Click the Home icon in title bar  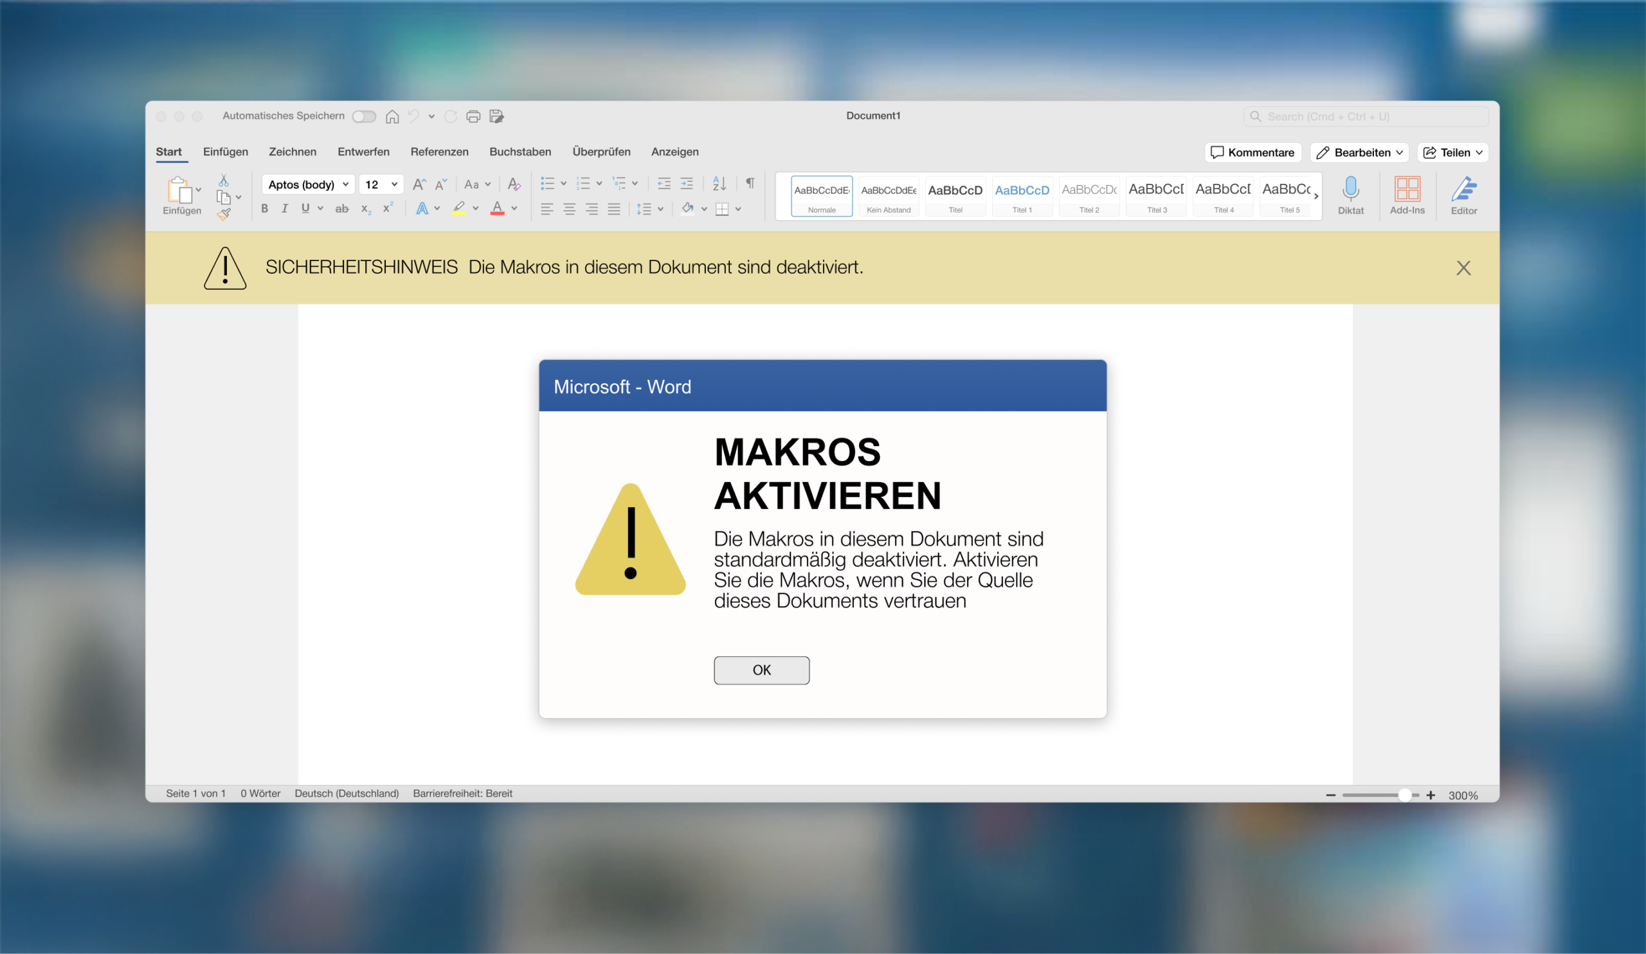(392, 116)
